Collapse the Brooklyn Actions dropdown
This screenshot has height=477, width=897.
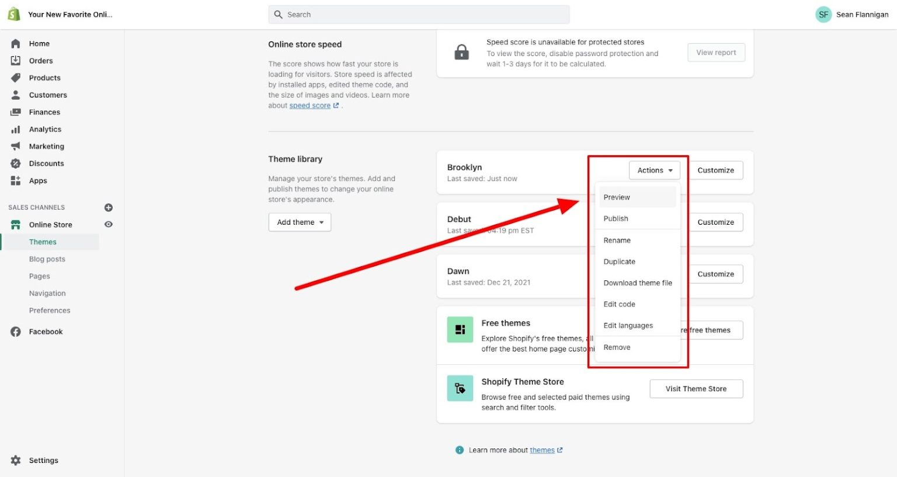pyautogui.click(x=654, y=170)
